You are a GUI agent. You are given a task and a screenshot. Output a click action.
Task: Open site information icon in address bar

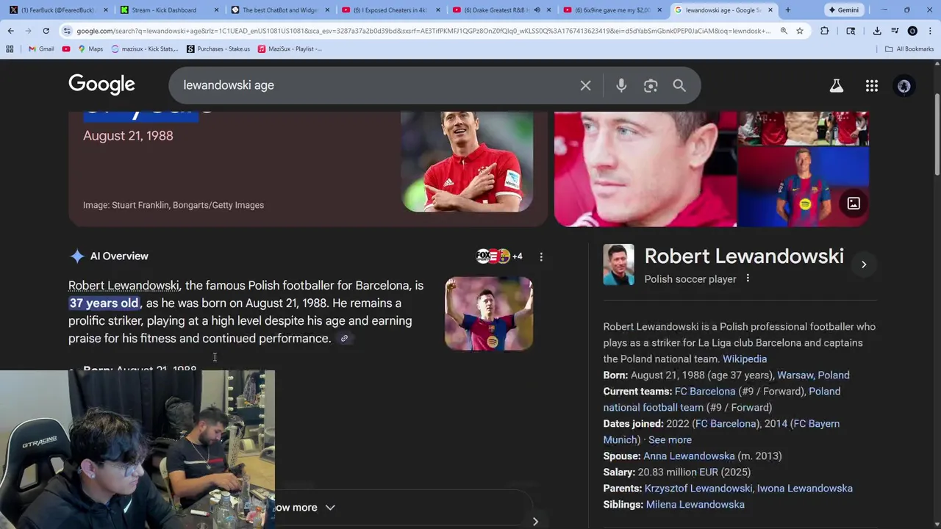(x=67, y=31)
